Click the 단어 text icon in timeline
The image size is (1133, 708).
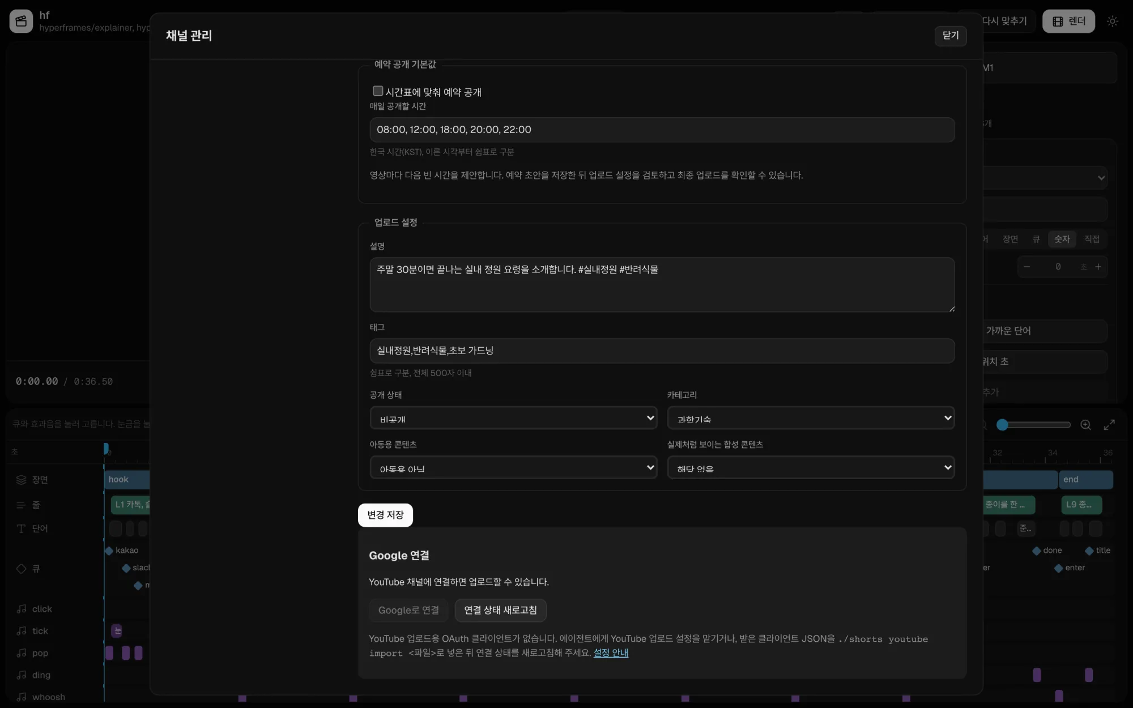(21, 528)
